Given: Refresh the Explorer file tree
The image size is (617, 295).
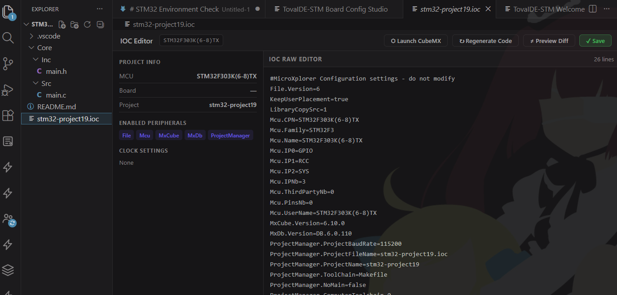Looking at the screenshot, I should tap(88, 25).
